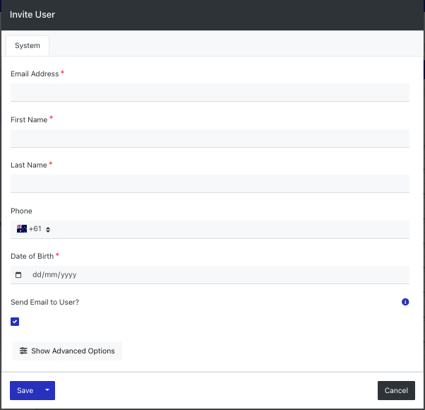
Task: Click the blue info icon beside Send Email
Action: (405, 302)
